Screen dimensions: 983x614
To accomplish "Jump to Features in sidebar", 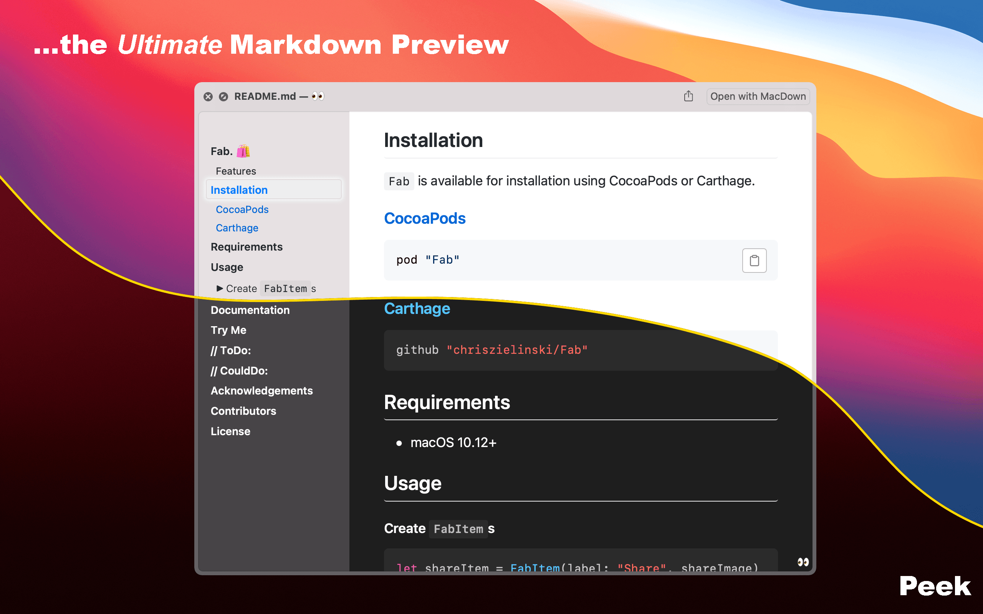I will [x=236, y=171].
